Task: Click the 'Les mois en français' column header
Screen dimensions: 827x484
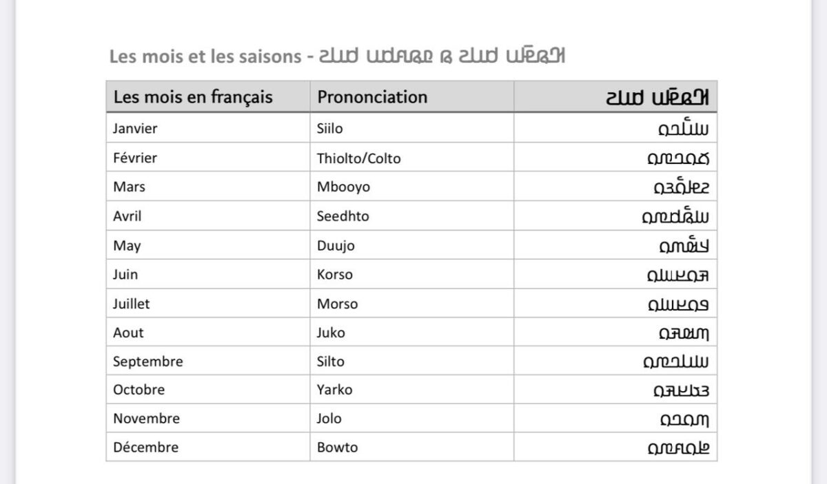Action: (193, 97)
